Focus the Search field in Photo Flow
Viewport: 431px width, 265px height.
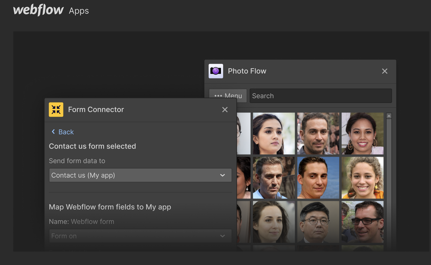coord(321,96)
